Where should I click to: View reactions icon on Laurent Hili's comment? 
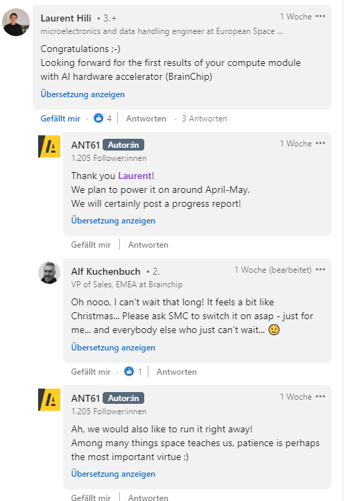pyautogui.click(x=98, y=118)
